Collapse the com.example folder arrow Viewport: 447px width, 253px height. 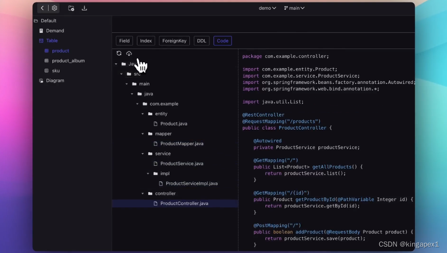coord(137,104)
